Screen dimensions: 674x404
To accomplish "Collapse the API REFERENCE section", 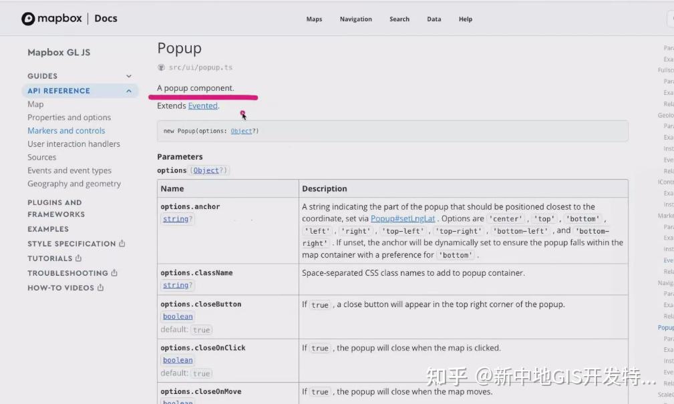I will pos(129,91).
